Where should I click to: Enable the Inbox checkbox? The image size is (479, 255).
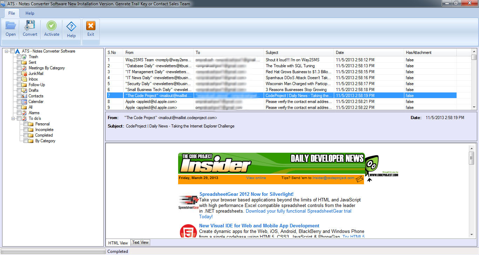[x=19, y=79]
